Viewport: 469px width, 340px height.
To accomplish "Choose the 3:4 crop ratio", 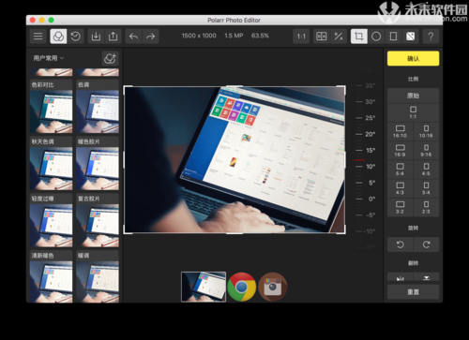I will [426, 188].
